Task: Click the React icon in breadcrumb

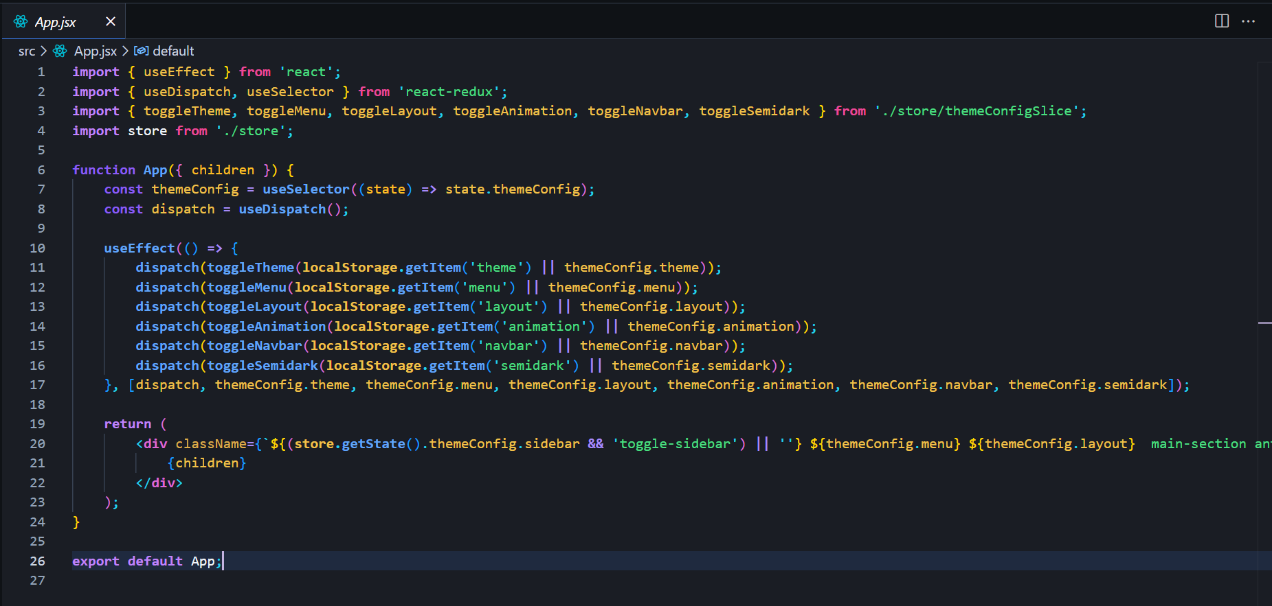Action: (x=60, y=51)
